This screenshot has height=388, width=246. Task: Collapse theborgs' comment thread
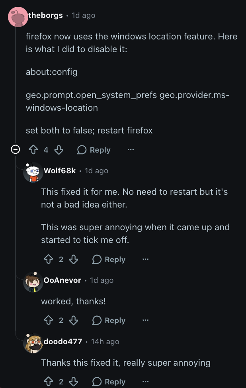(x=16, y=150)
